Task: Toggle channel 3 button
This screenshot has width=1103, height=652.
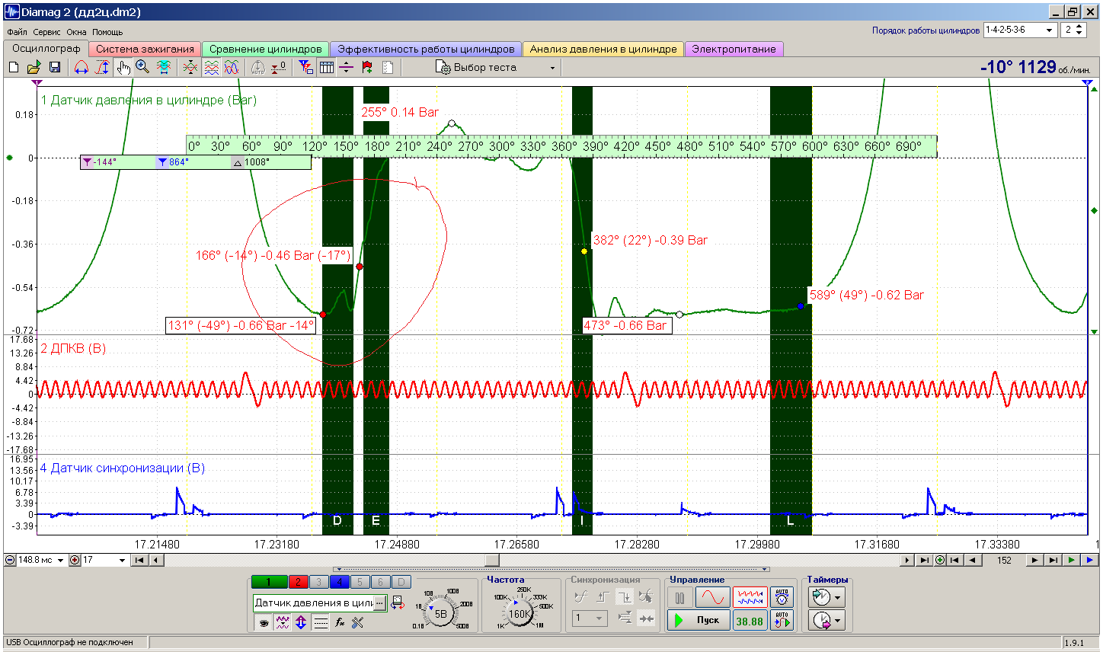Action: click(318, 582)
